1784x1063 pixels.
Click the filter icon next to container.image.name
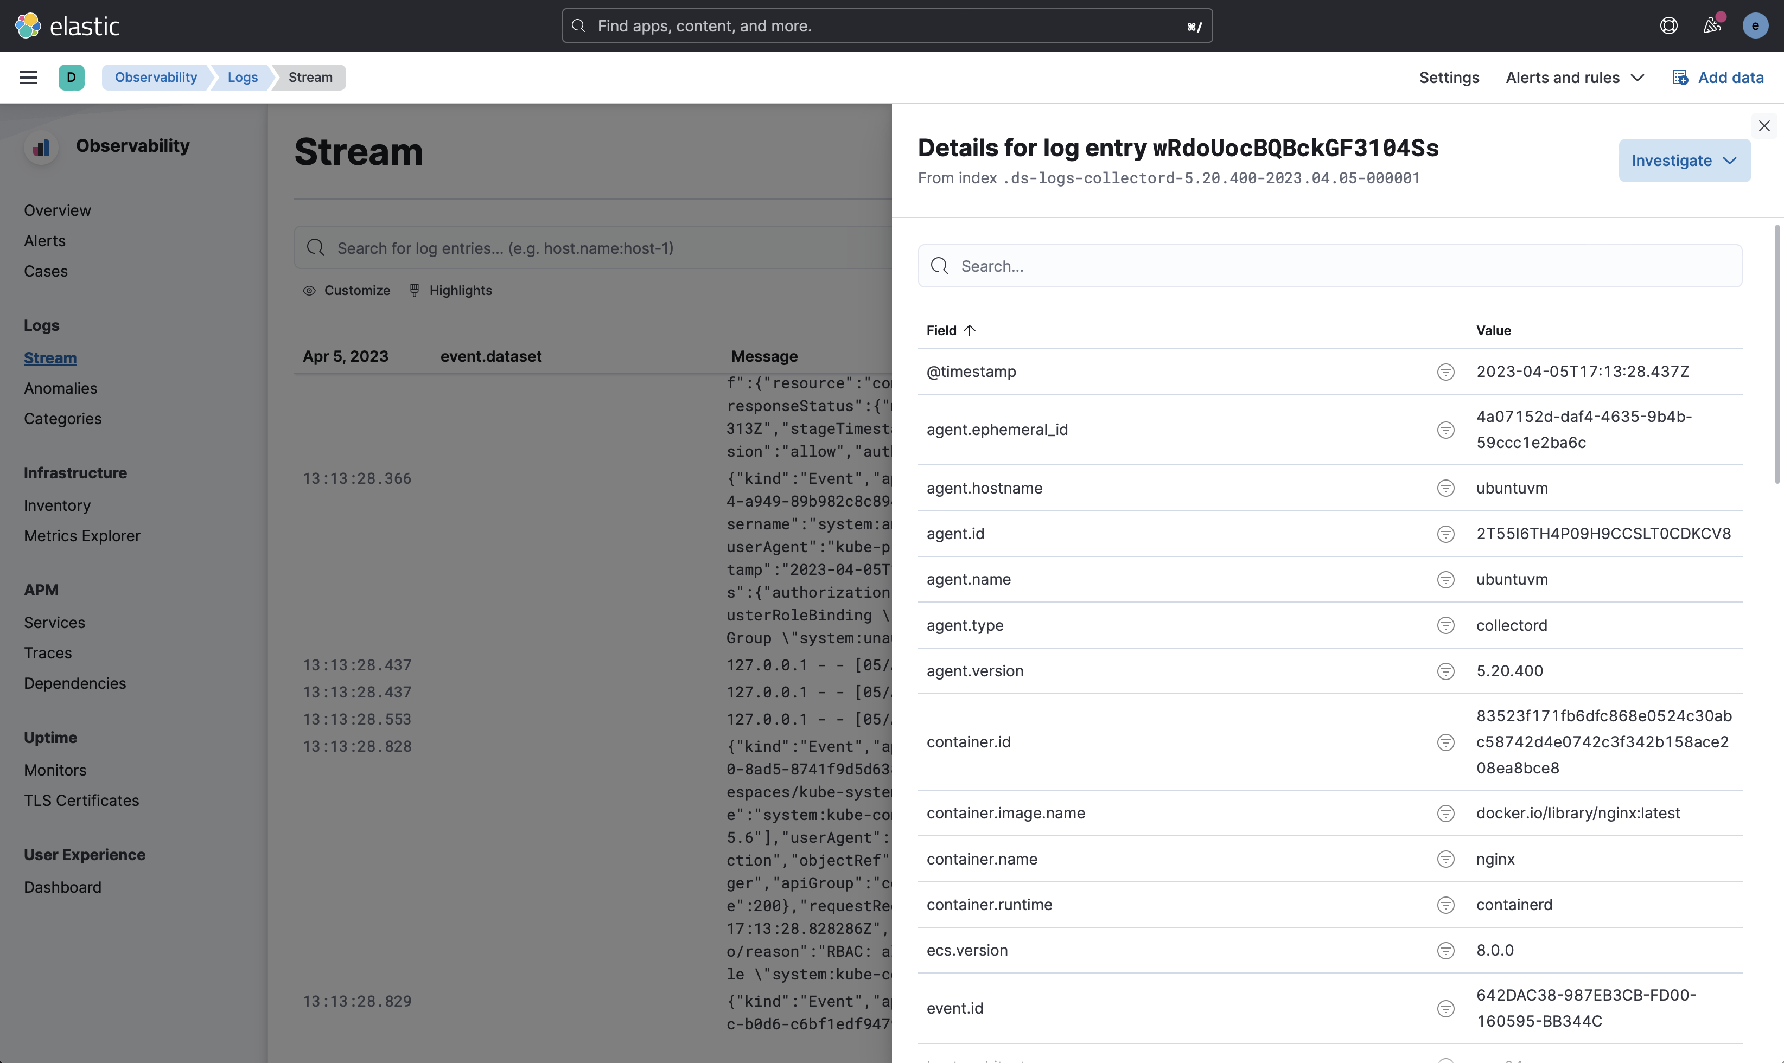tap(1445, 812)
